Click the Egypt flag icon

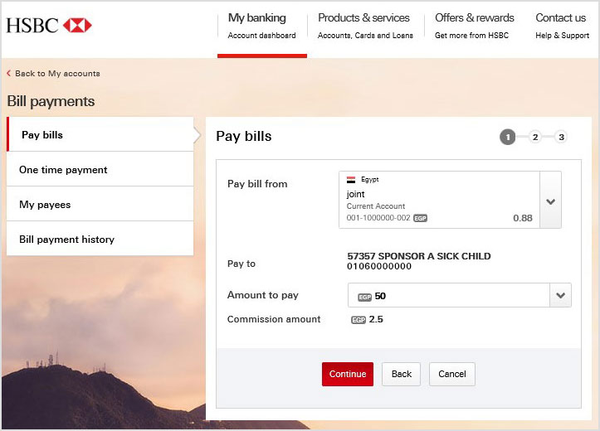tap(351, 180)
